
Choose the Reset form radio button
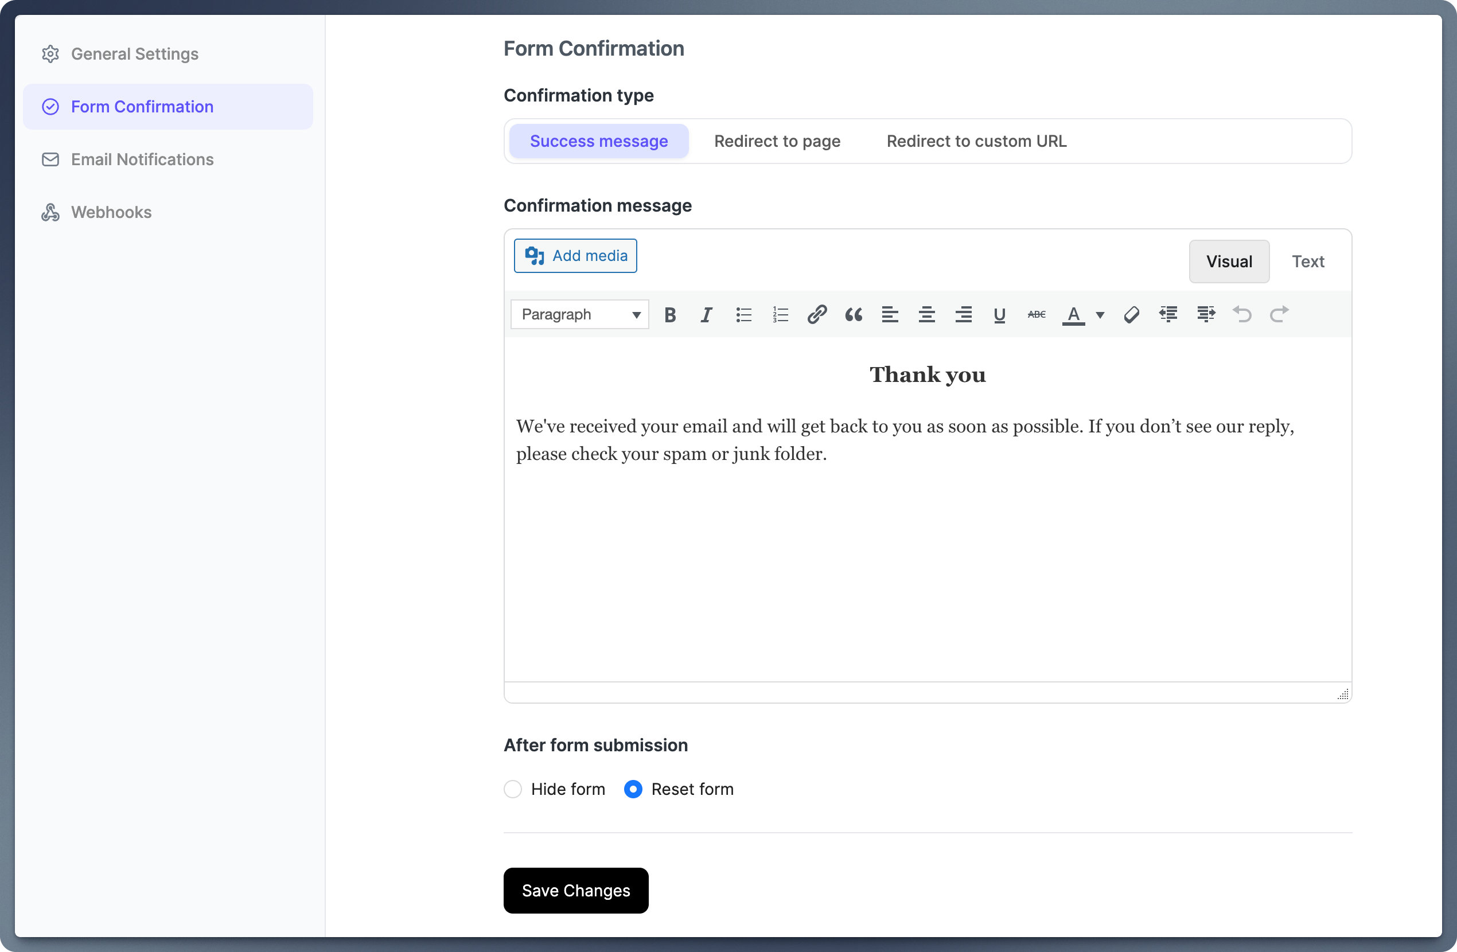pyautogui.click(x=633, y=789)
